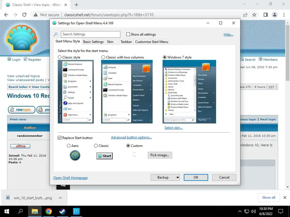Click the Classic style preview thumbnail
This screenshot has width=290, height=217.
pos(76,92)
